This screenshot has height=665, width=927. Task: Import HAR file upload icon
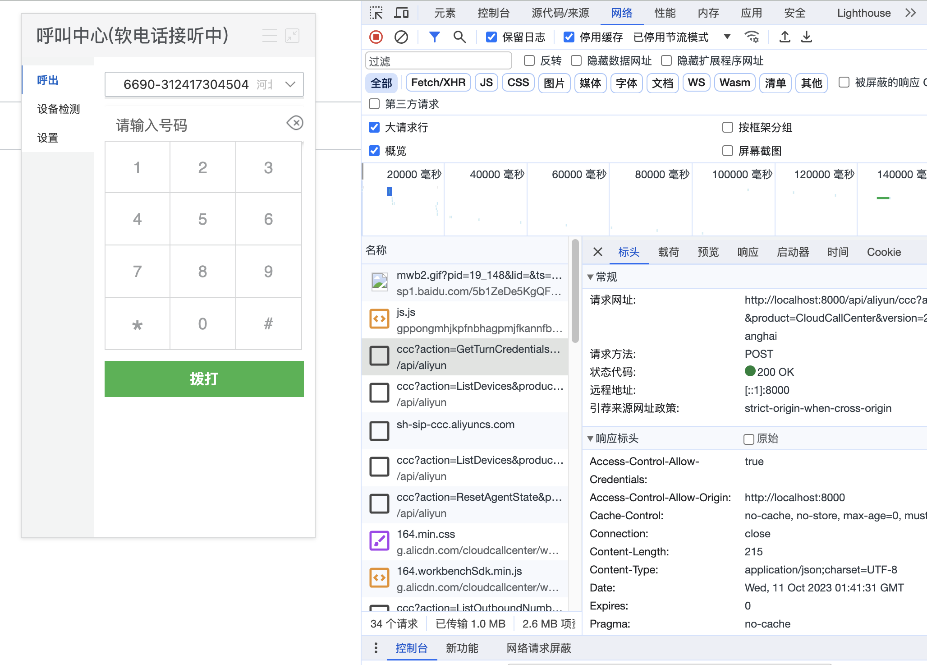point(785,37)
